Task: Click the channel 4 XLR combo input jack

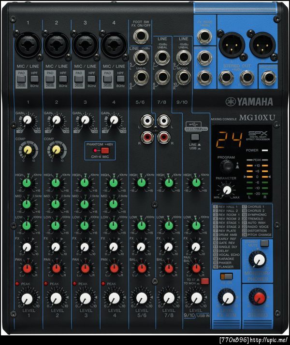Action: [114, 45]
